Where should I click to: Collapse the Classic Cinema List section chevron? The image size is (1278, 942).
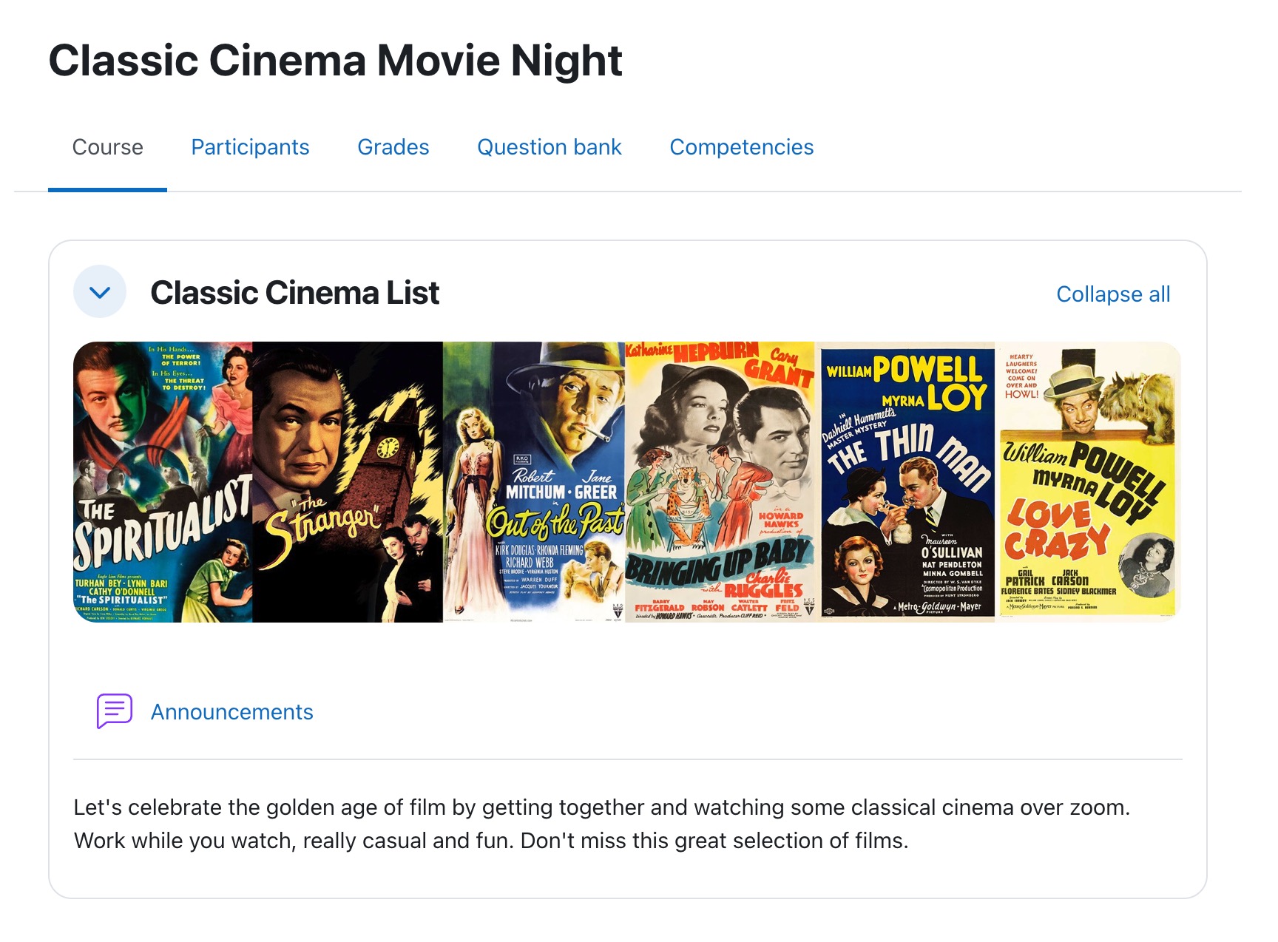click(100, 292)
